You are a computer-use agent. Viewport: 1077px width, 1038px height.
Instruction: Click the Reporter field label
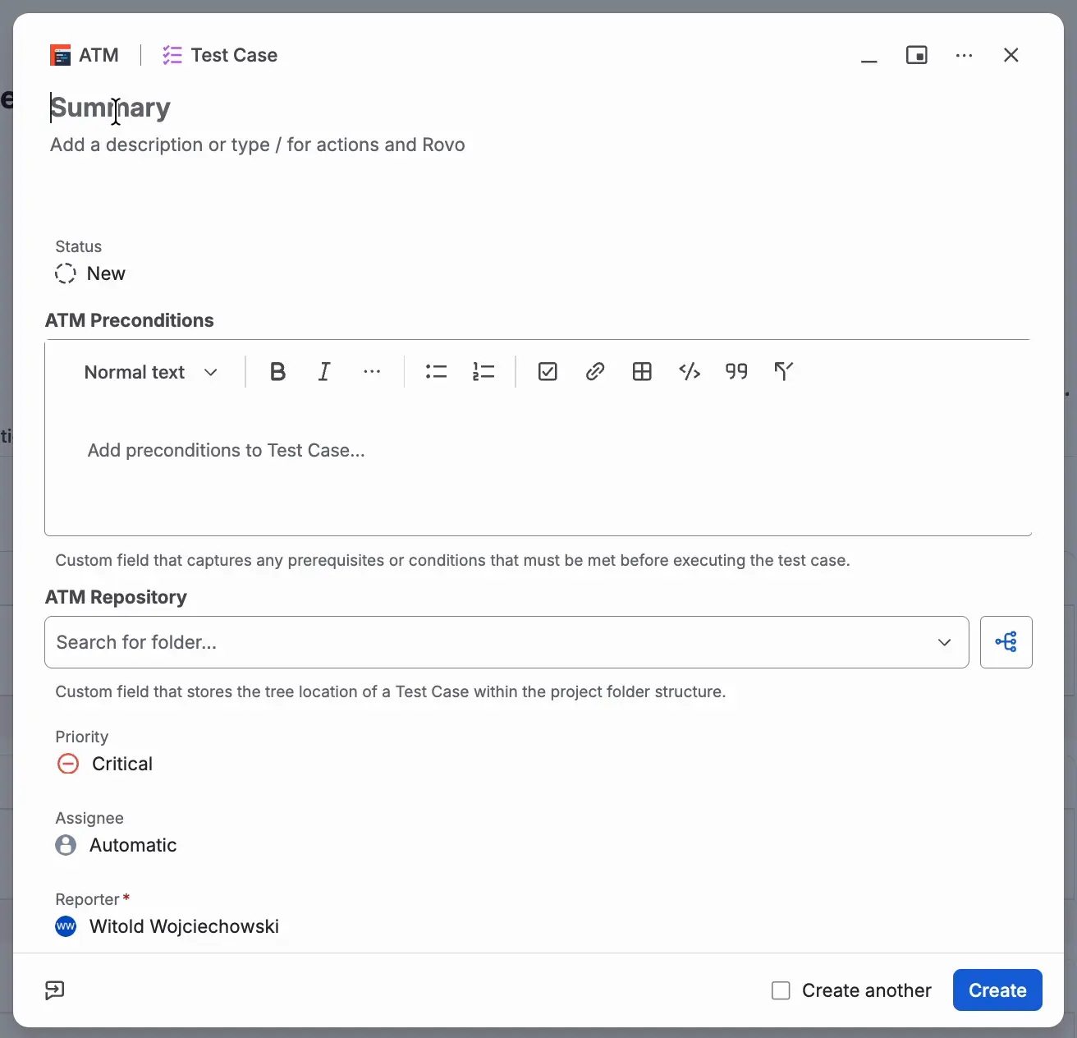87,899
